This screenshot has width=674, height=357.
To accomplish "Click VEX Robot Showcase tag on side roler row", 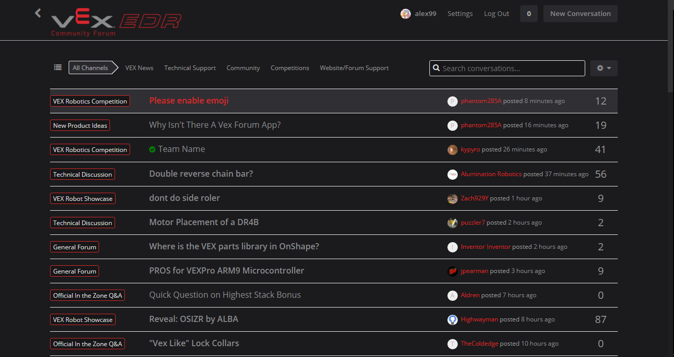I will click(x=83, y=199).
